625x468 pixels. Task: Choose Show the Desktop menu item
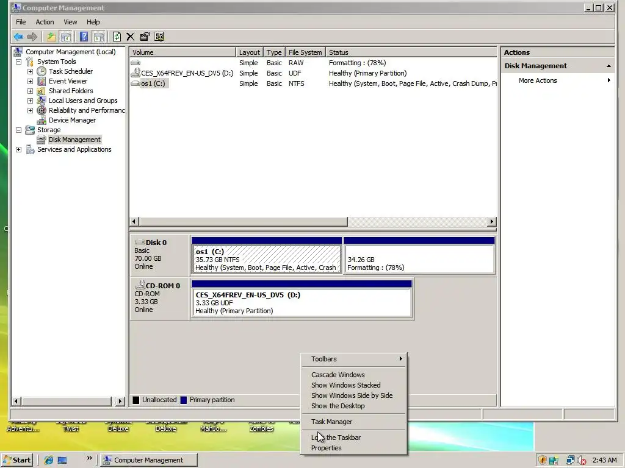click(x=353, y=406)
